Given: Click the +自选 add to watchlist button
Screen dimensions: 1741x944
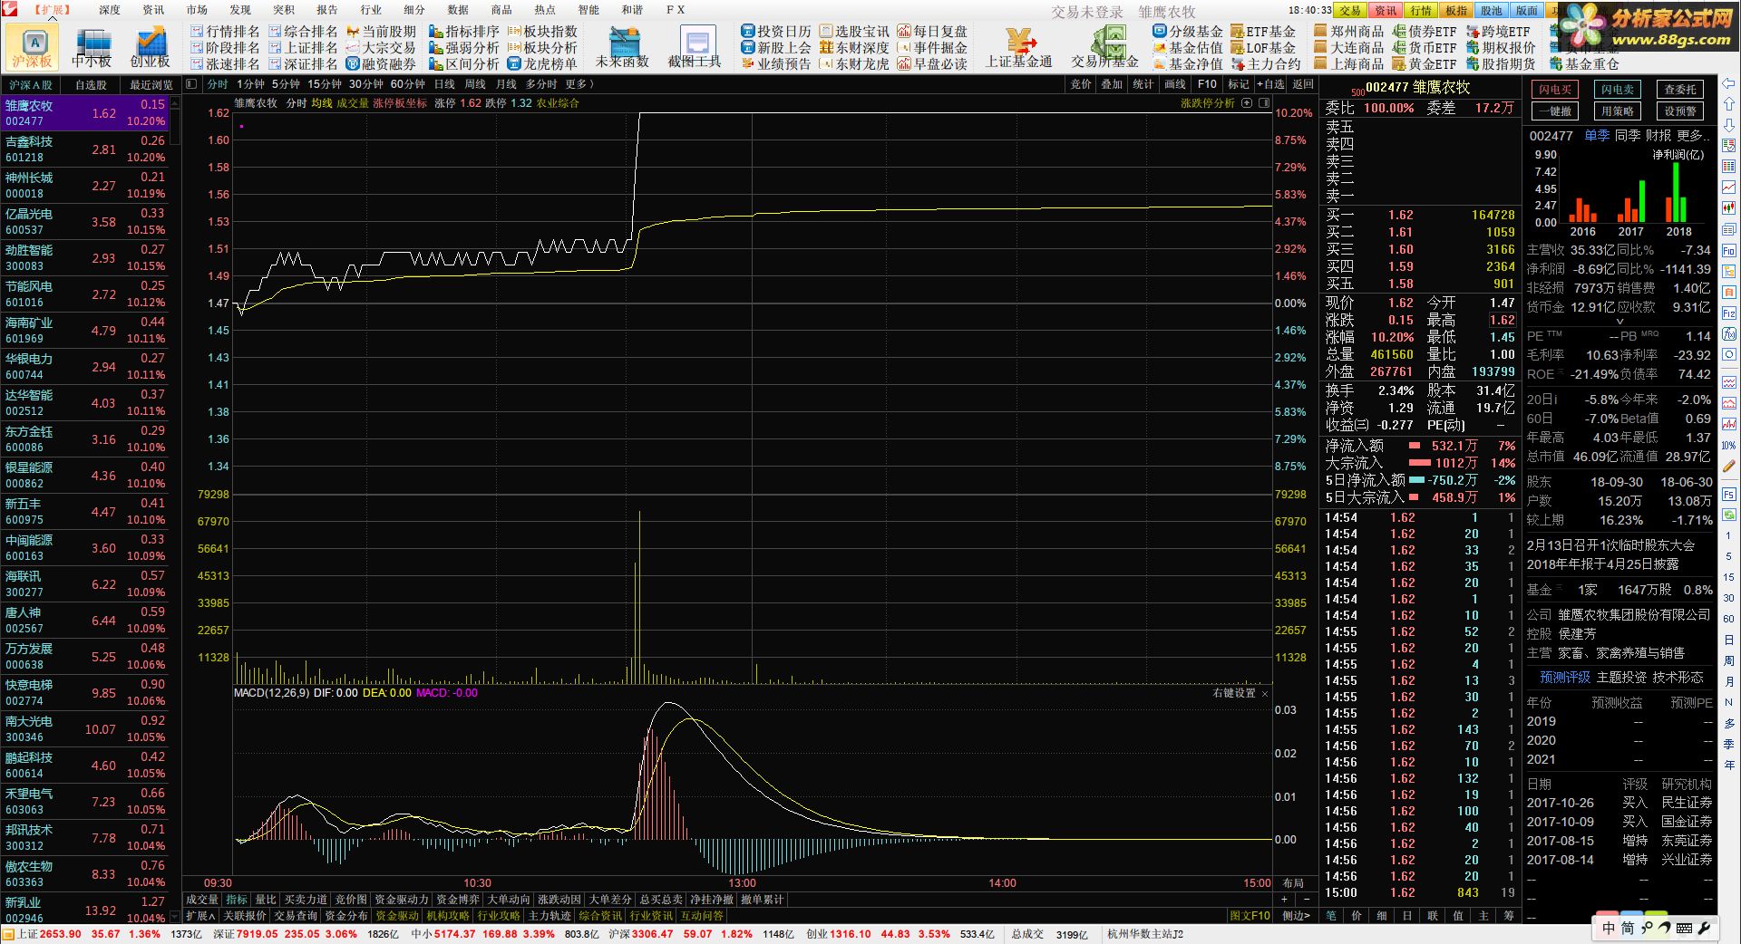Looking at the screenshot, I should (x=1271, y=84).
